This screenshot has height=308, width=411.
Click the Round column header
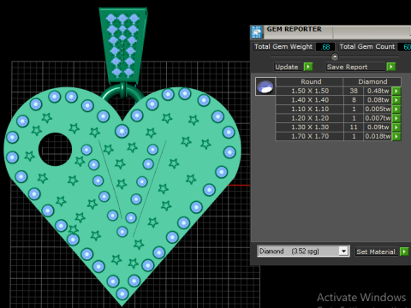pyautogui.click(x=310, y=82)
